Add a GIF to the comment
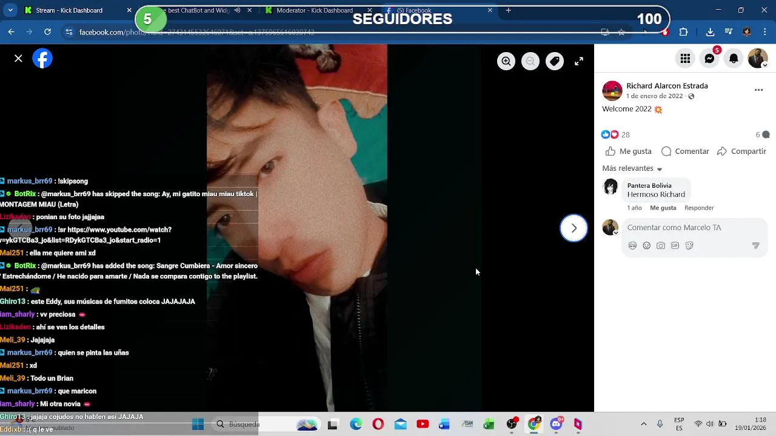The width and height of the screenshot is (776, 436). pos(675,246)
